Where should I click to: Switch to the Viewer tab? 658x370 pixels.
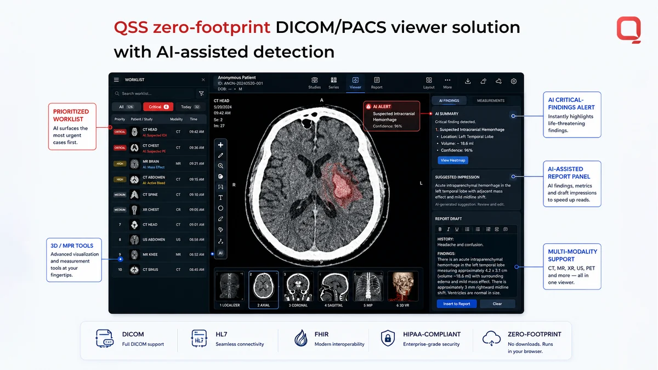(x=355, y=83)
